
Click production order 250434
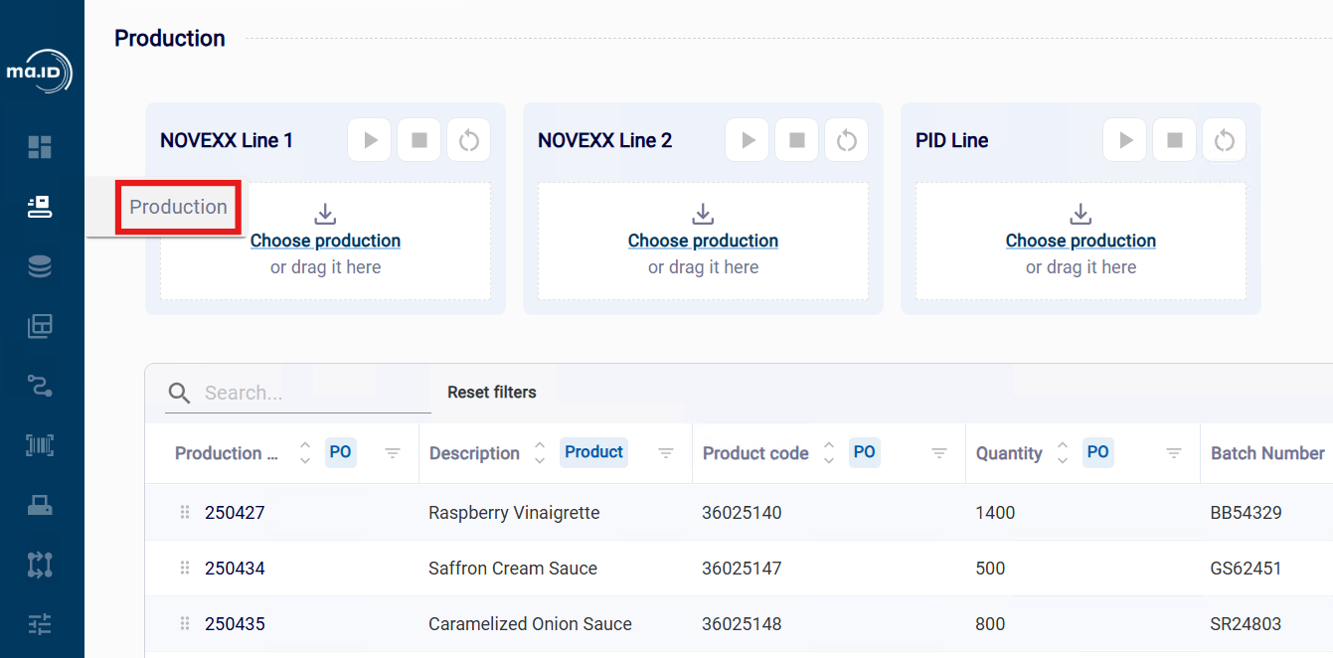tap(235, 569)
